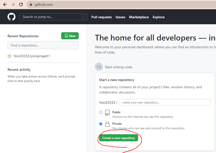
Task: Focus the name your new repository field
Action: click(165, 102)
